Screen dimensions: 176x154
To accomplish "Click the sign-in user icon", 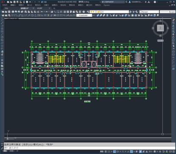I will (130, 2).
